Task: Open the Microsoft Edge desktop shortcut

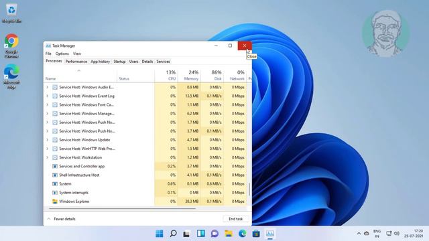Action: click(x=11, y=76)
